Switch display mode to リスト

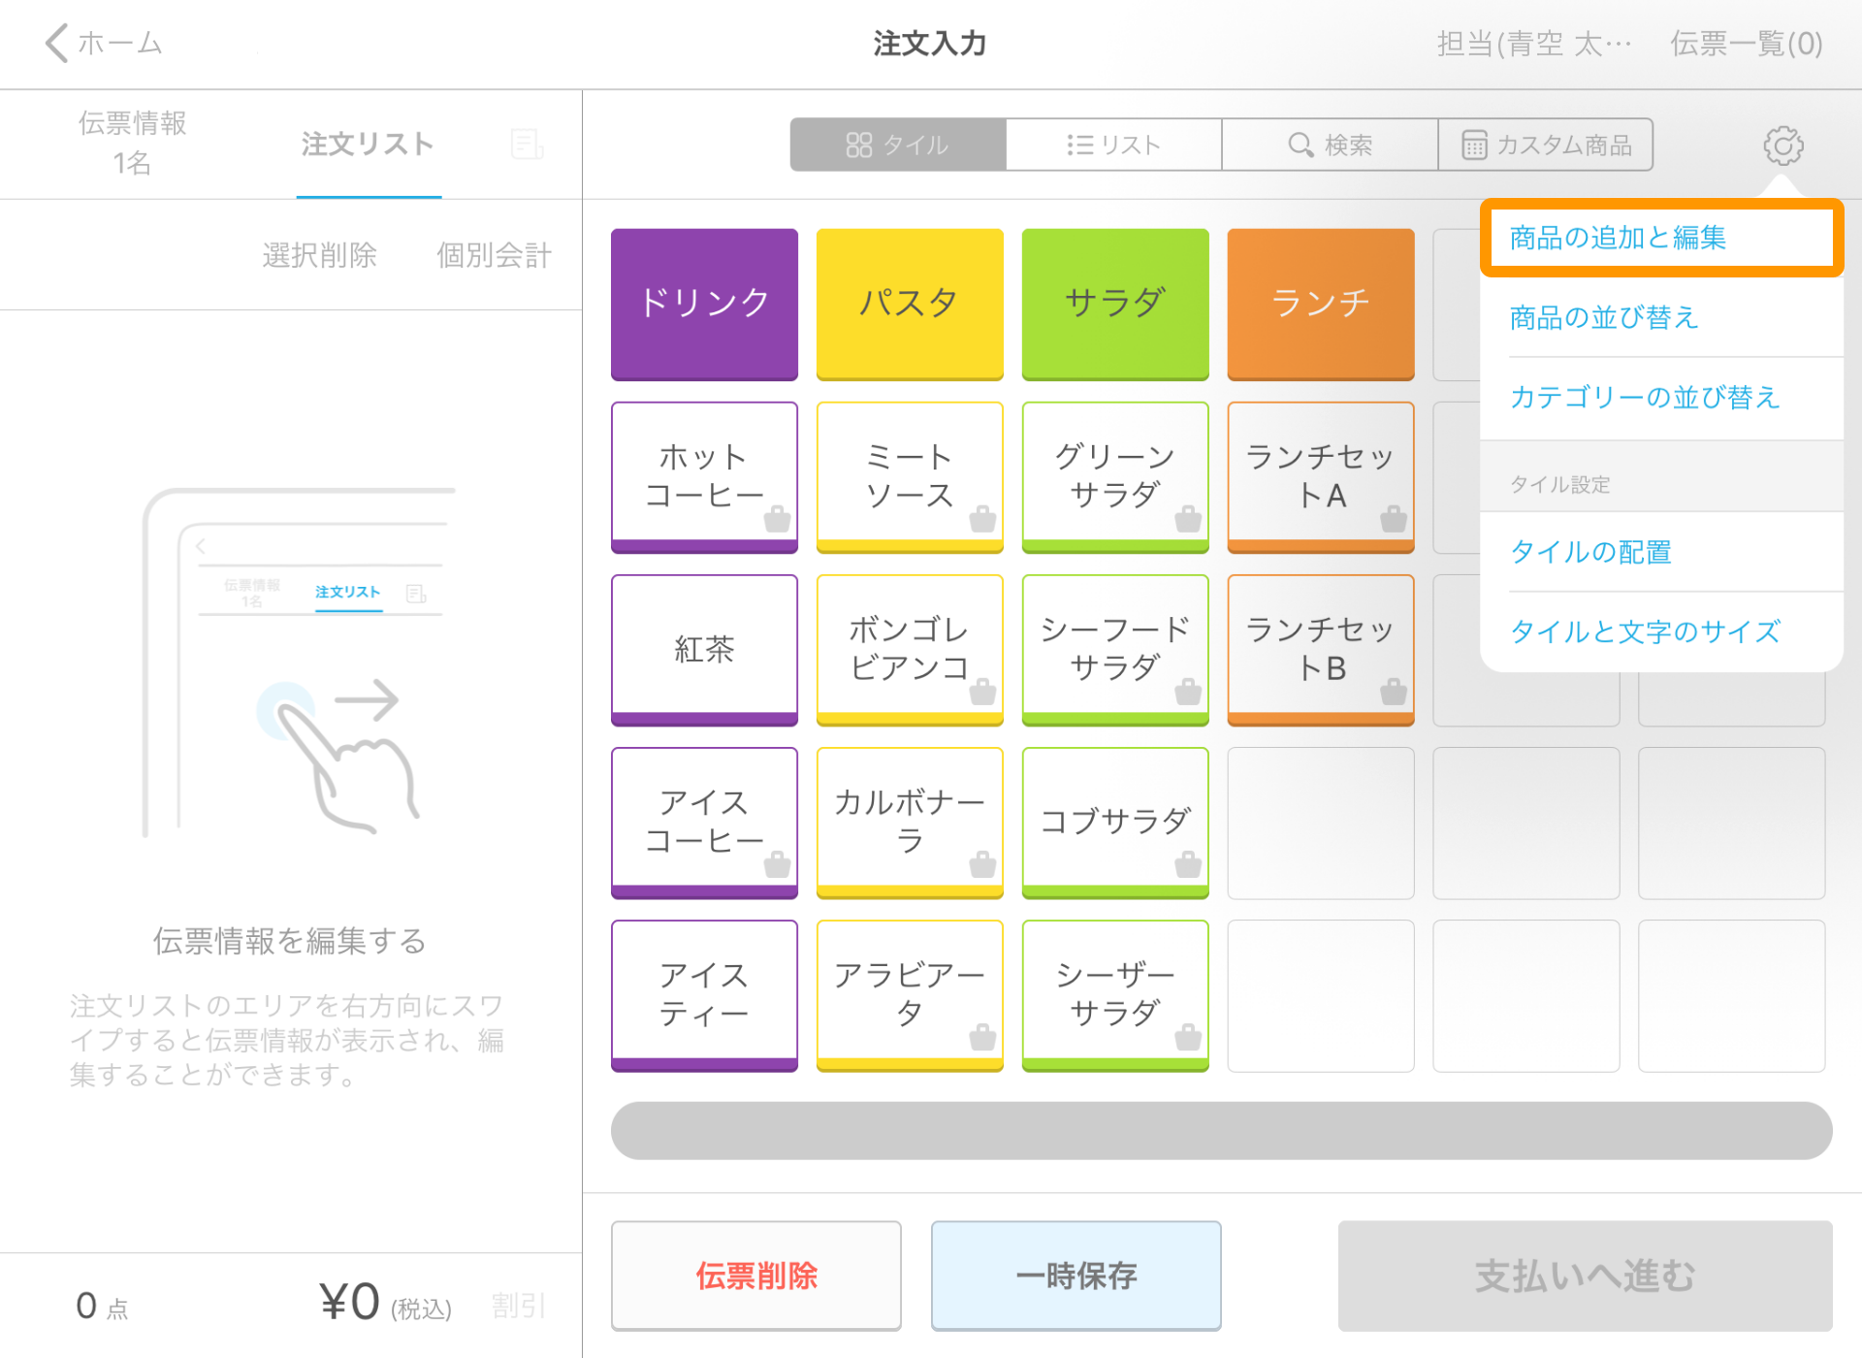tap(1112, 145)
